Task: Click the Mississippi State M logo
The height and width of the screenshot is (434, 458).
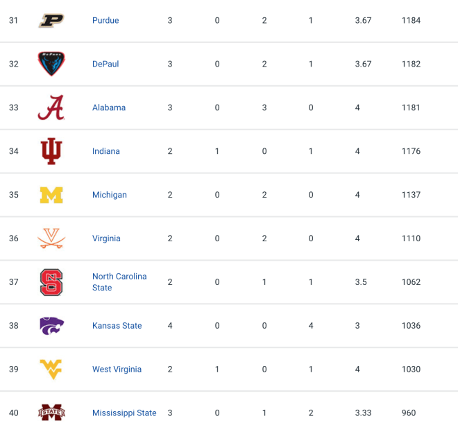Action: click(x=51, y=413)
